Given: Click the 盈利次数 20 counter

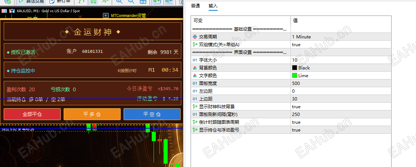Looking at the screenshot, I should (x=21, y=89).
